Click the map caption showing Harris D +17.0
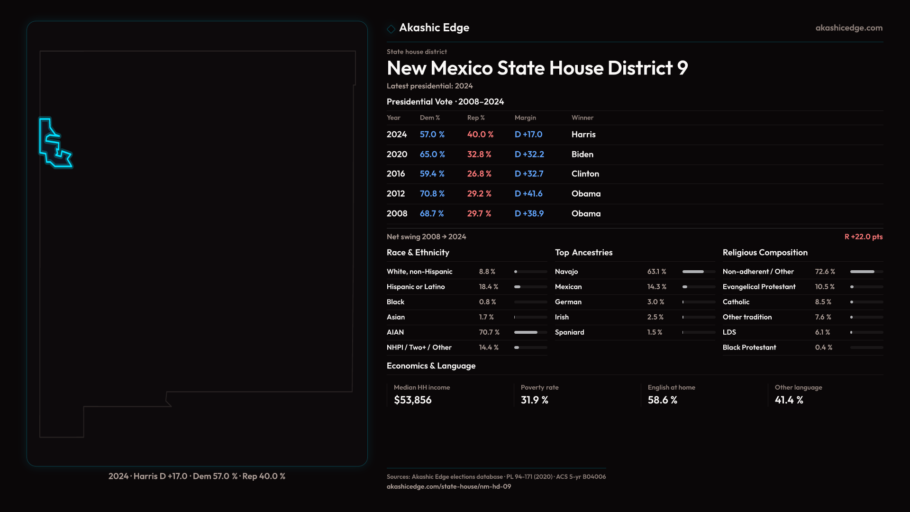 [x=197, y=476]
